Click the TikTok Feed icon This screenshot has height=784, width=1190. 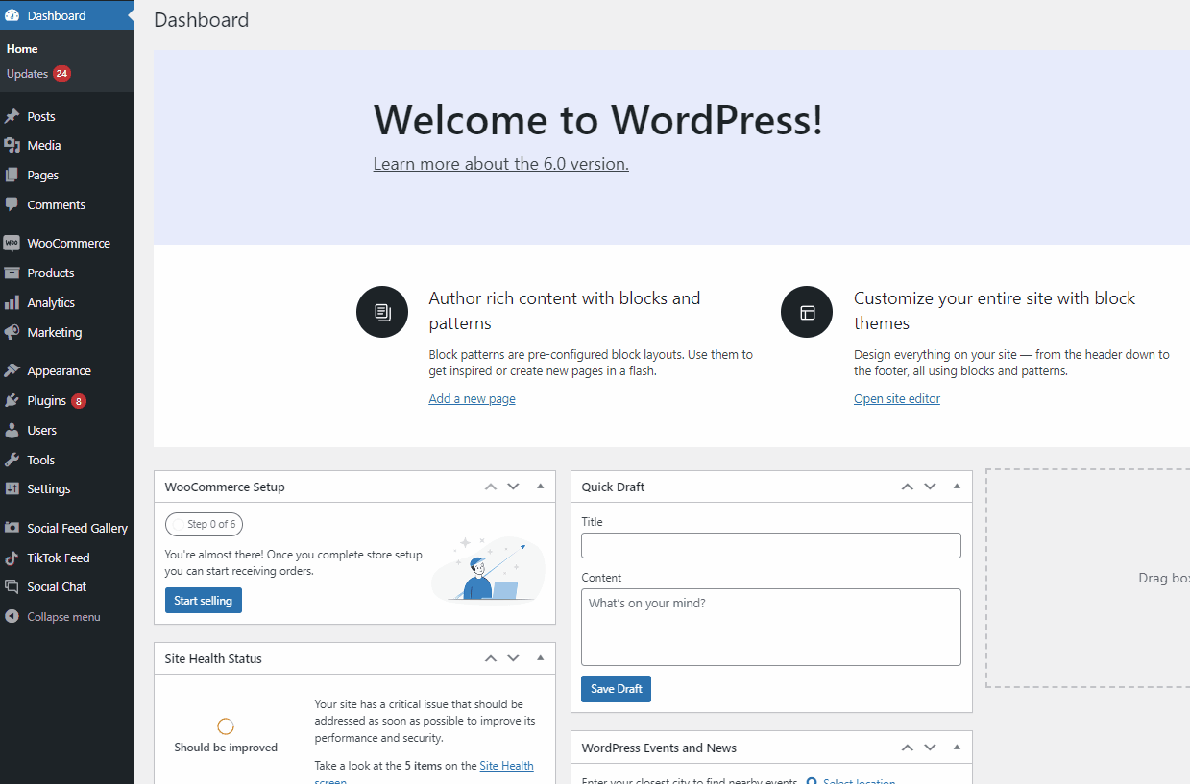(x=12, y=558)
